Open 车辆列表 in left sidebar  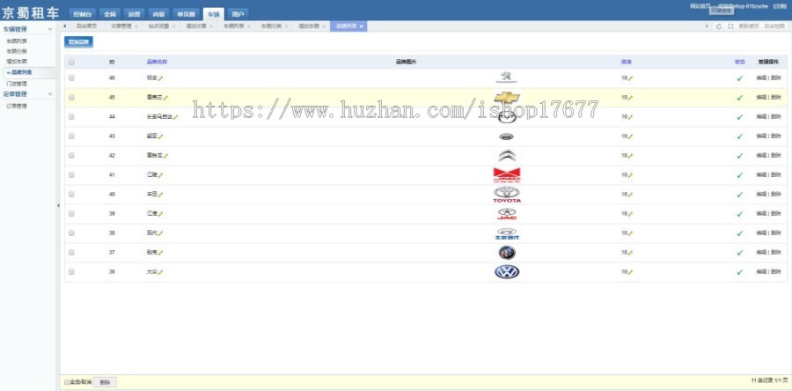pos(17,41)
